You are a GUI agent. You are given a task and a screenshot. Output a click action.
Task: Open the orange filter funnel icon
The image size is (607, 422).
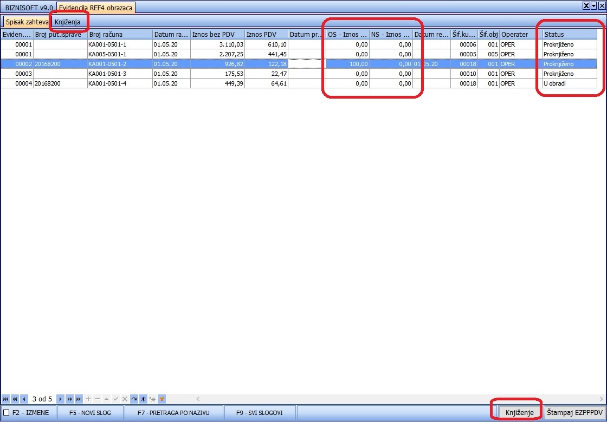(x=162, y=399)
